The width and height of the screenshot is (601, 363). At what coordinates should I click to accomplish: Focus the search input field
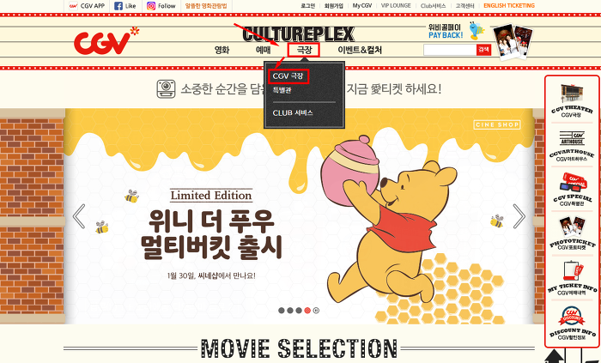click(450, 50)
